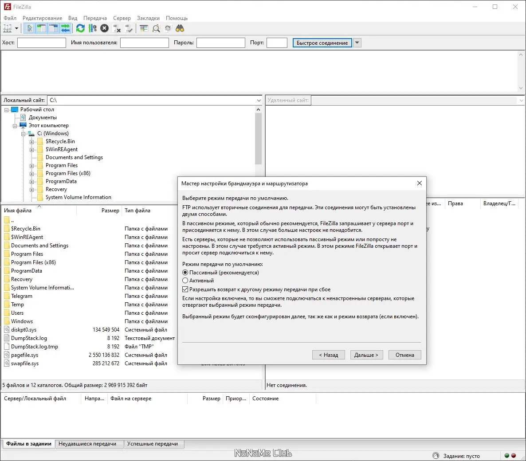Click swapfile.sys file icon
This screenshot has height=461, width=526.
click(x=7, y=363)
